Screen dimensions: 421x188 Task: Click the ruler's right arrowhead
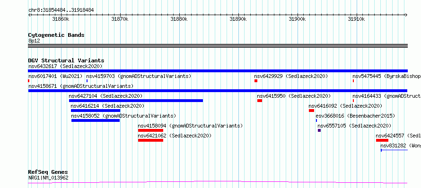(x=406, y=15)
